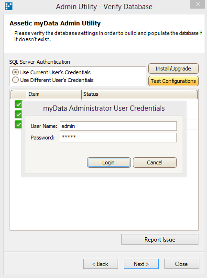This screenshot has width=207, height=278.
Task: Sort by the Status column header
Action: [x=140, y=94]
